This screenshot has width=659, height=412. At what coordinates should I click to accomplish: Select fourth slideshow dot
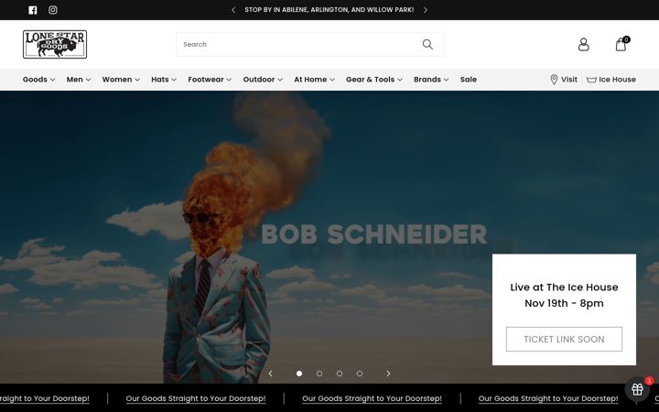[360, 374]
